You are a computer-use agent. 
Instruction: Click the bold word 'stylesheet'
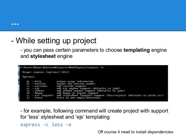tap(43, 56)
